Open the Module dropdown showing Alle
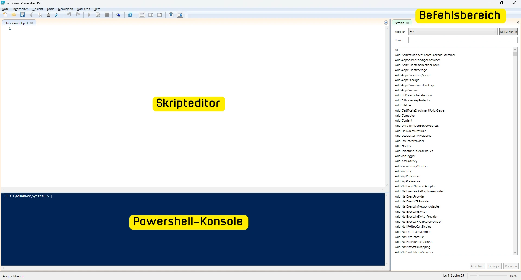Viewport: 521px width, 280px height. (494, 31)
